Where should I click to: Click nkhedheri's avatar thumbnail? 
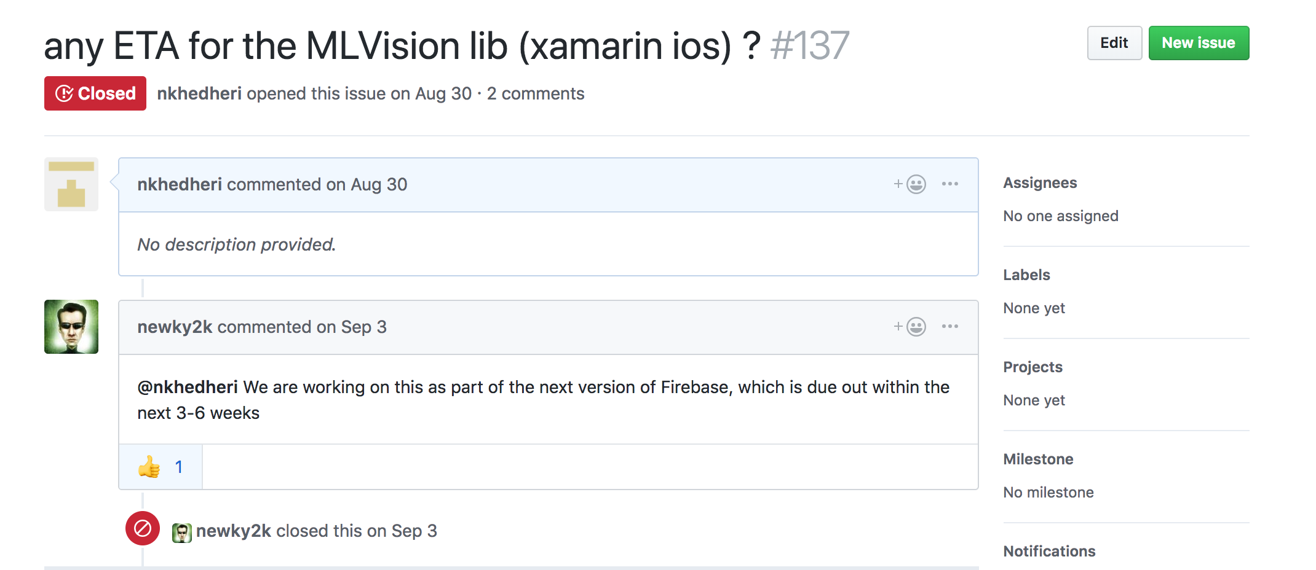tap(70, 184)
